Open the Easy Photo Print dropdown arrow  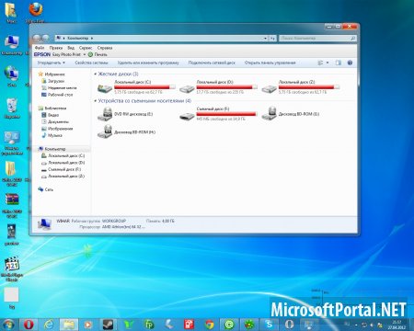pyautogui.click(x=85, y=54)
